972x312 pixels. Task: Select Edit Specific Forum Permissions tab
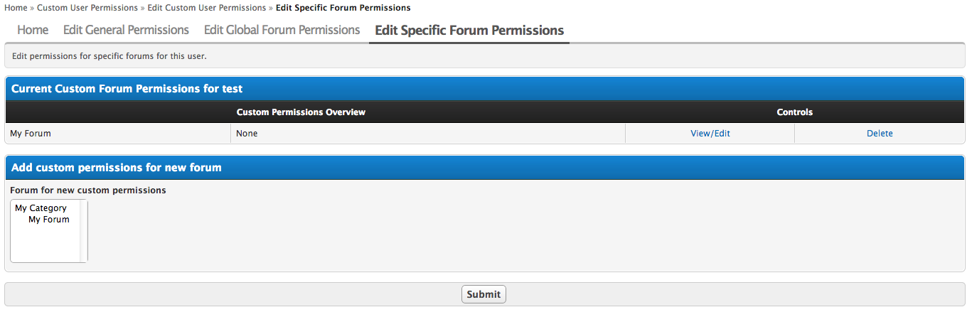tap(469, 31)
